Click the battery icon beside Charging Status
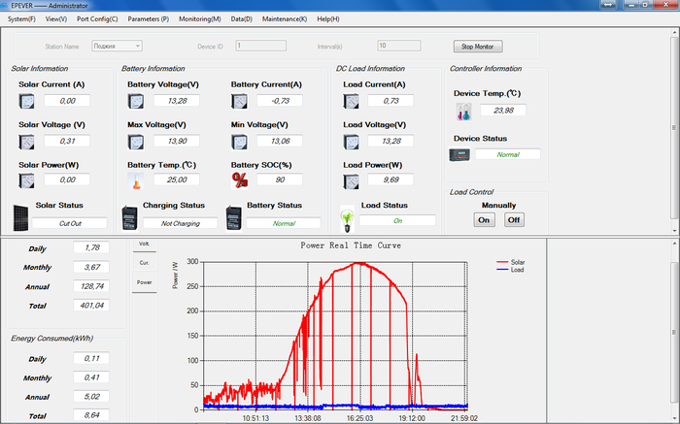 coord(131,217)
